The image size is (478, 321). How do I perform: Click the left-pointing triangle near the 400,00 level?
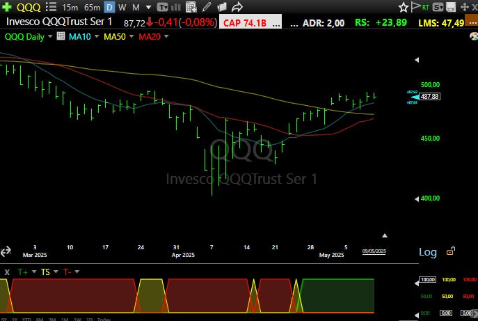tap(417, 199)
